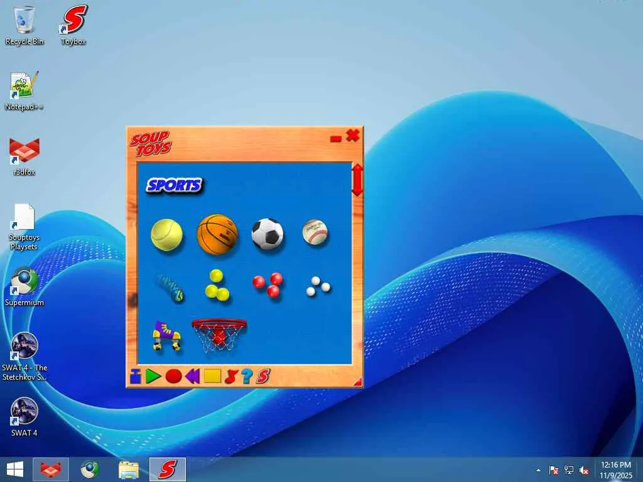This screenshot has height=482, width=643.
Task: Click the network tray icon
Action: 569,470
